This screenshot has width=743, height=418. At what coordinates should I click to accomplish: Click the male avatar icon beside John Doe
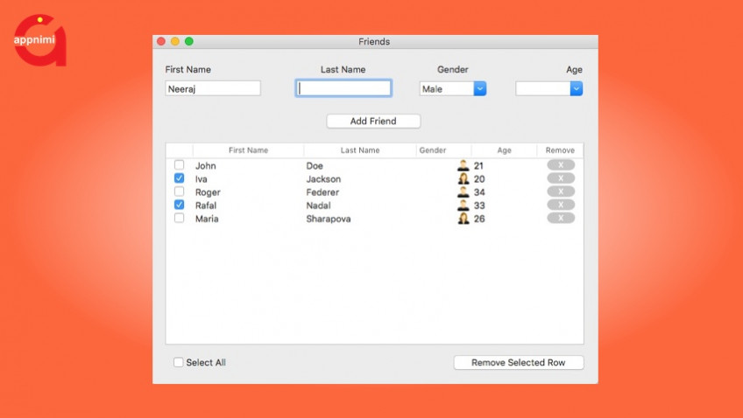pyautogui.click(x=463, y=165)
